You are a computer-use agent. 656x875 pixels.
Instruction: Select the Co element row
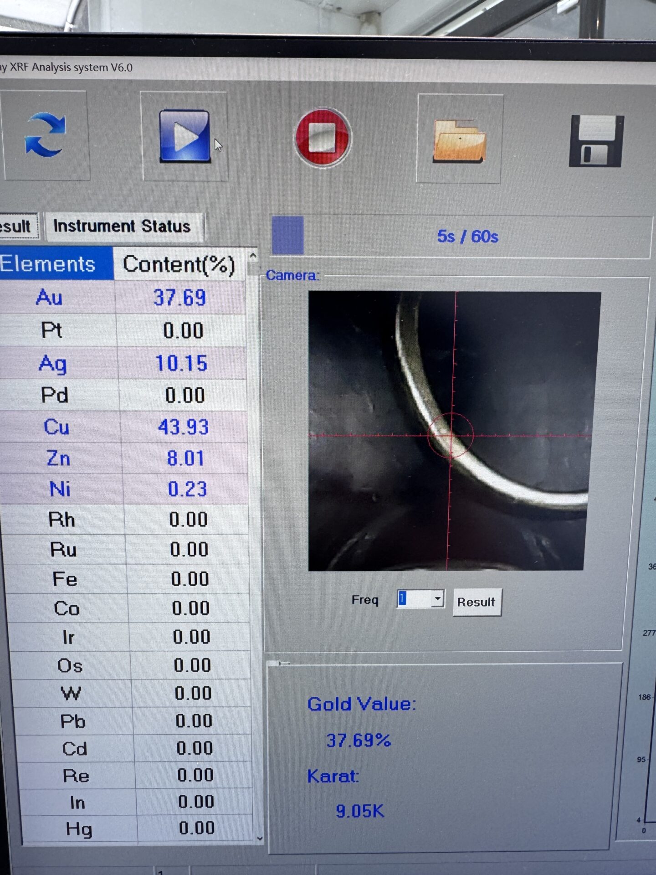(x=129, y=608)
